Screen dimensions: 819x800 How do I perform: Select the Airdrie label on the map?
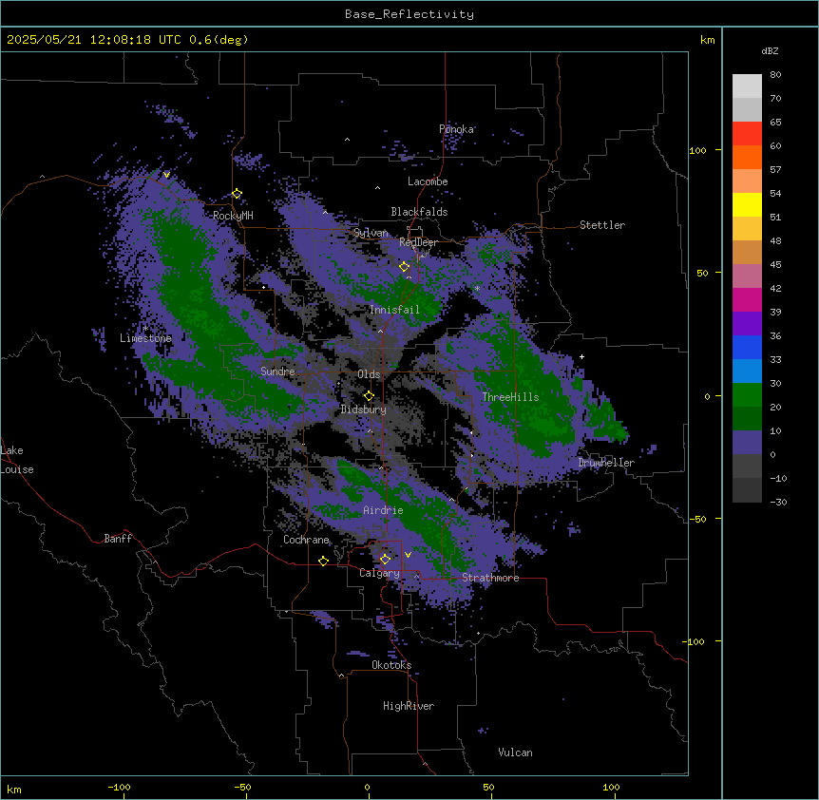point(383,510)
